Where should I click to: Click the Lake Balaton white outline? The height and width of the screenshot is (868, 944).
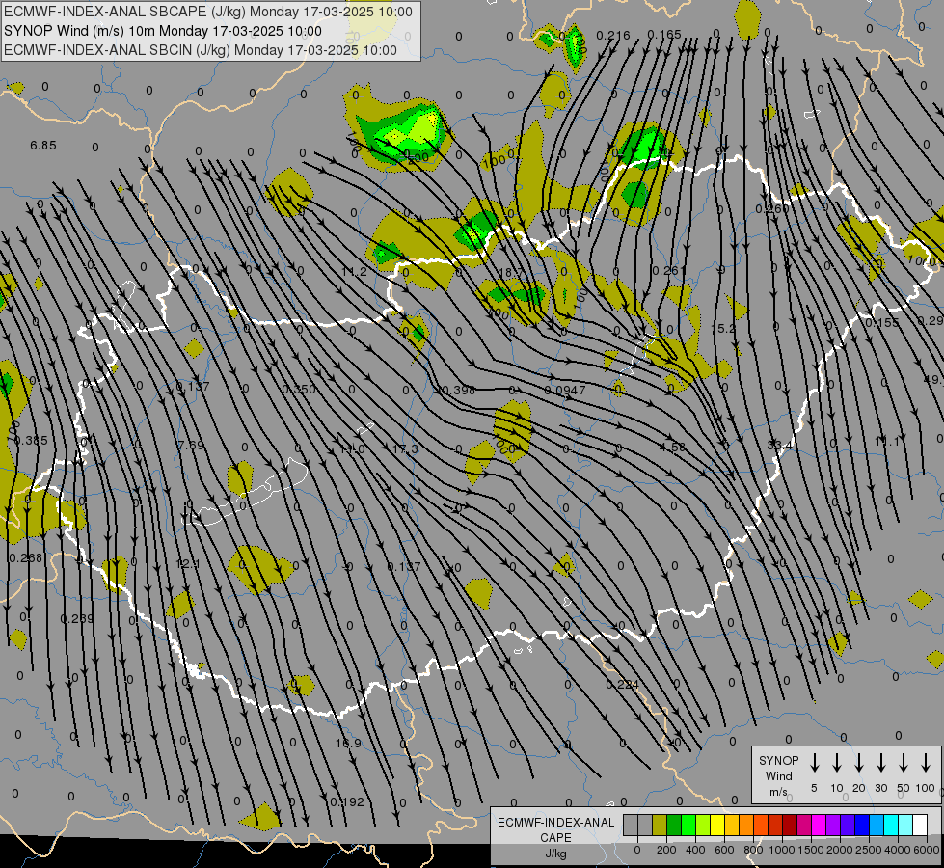pos(247,493)
